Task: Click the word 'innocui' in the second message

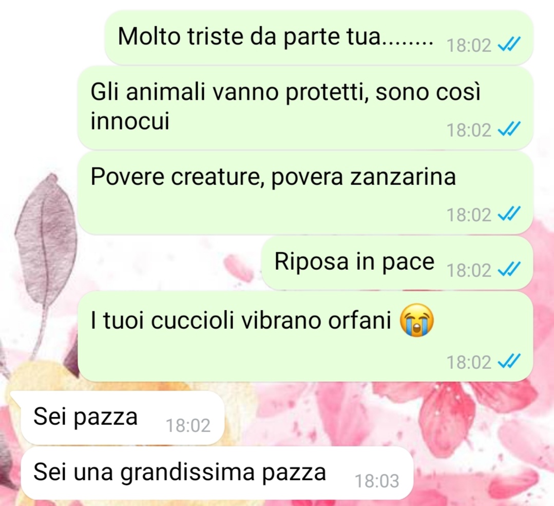Action: tap(130, 121)
